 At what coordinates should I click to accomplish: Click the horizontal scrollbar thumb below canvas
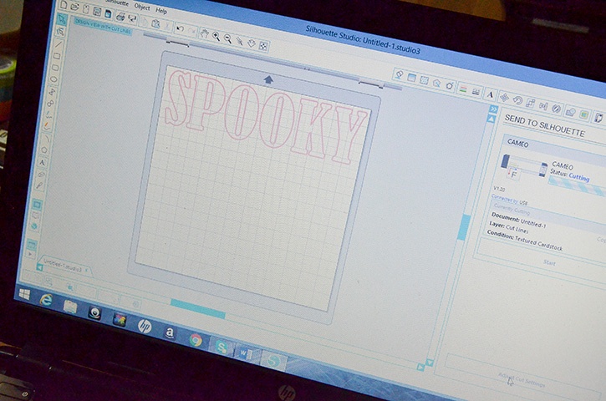click(198, 308)
